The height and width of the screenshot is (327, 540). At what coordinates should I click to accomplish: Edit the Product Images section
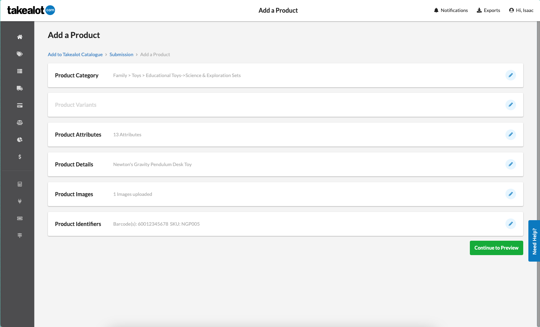[x=511, y=194]
